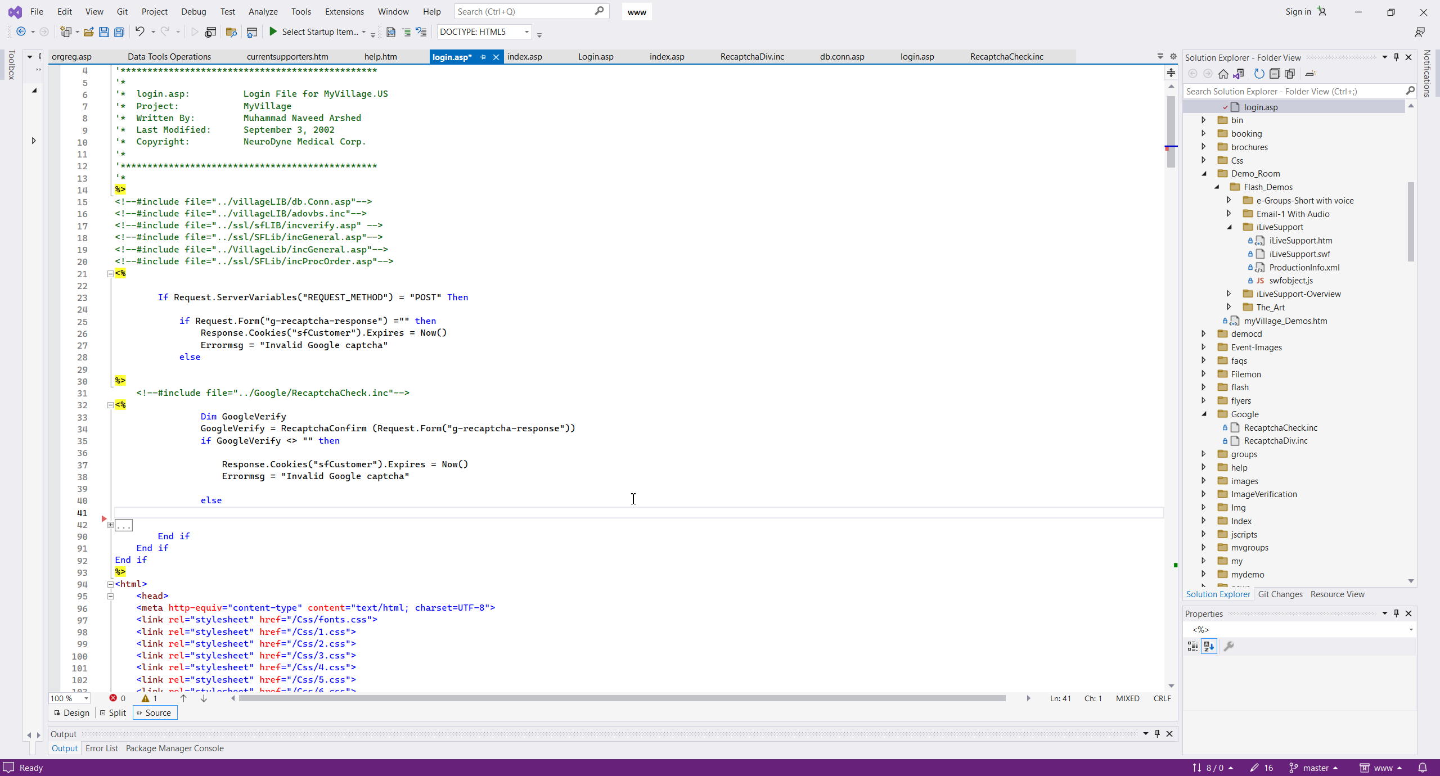Switch editor to Design view
The width and height of the screenshot is (1440, 776).
[71, 712]
